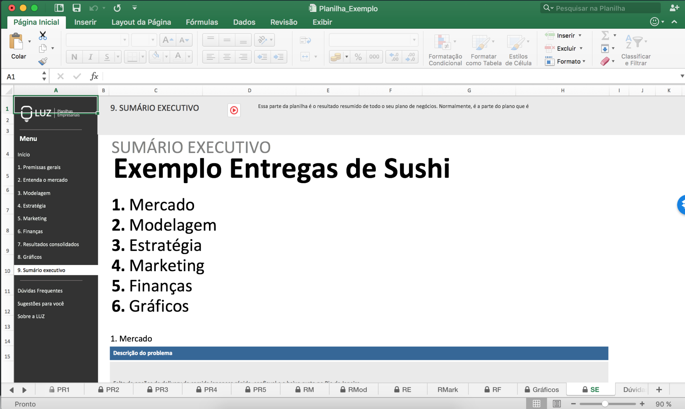Click the percent style icon
Image resolution: width=685 pixels, height=409 pixels.
358,57
